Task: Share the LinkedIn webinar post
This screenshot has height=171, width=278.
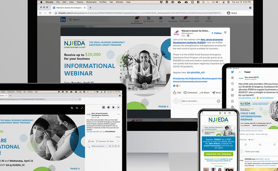Action: coord(204,93)
